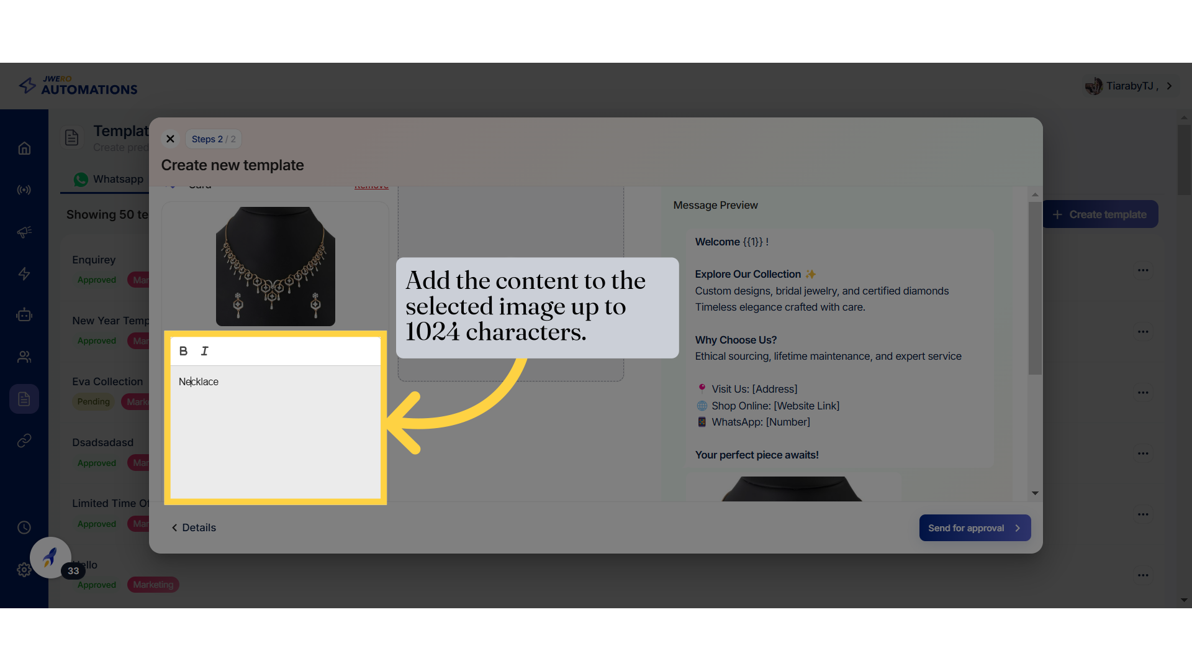Open the lightning bolt automations icon
1192x671 pixels.
[x=24, y=273]
